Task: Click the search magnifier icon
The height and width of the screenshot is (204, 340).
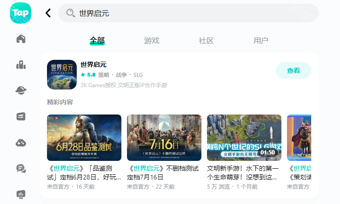Action: point(71,13)
